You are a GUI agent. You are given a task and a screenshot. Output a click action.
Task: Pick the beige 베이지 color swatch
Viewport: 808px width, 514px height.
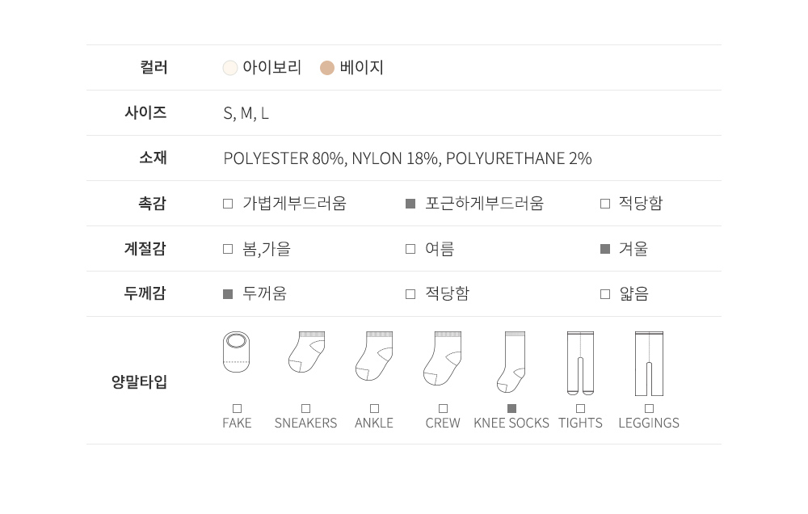(x=327, y=68)
